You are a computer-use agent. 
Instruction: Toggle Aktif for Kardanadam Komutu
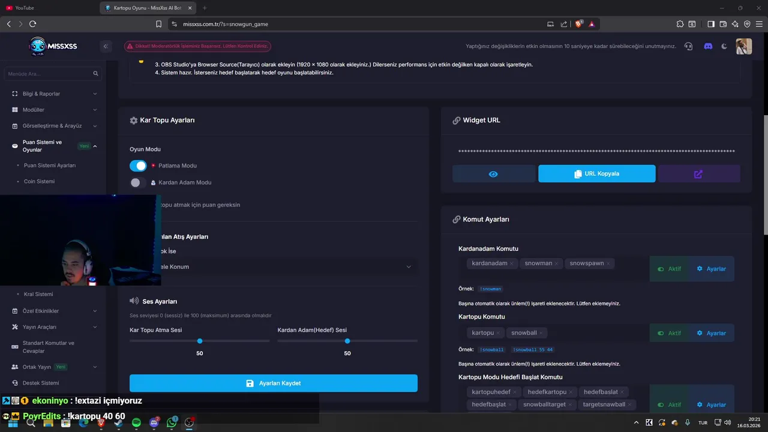click(669, 269)
